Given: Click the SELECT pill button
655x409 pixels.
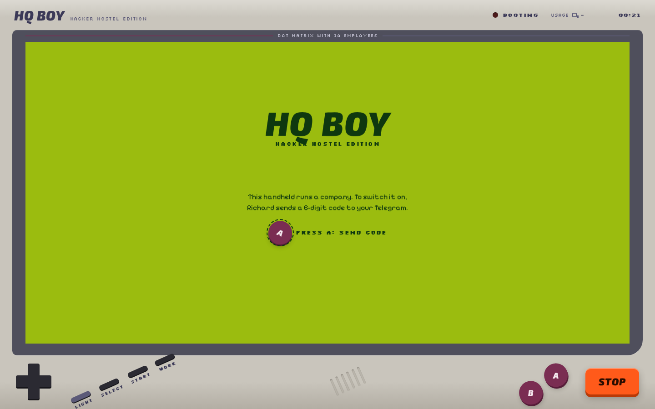Looking at the screenshot, I should (109, 384).
